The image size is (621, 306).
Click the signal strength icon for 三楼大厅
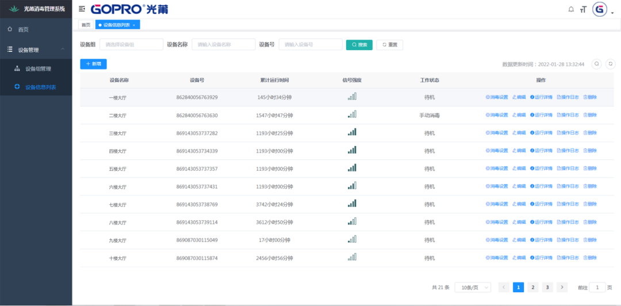coord(352,132)
